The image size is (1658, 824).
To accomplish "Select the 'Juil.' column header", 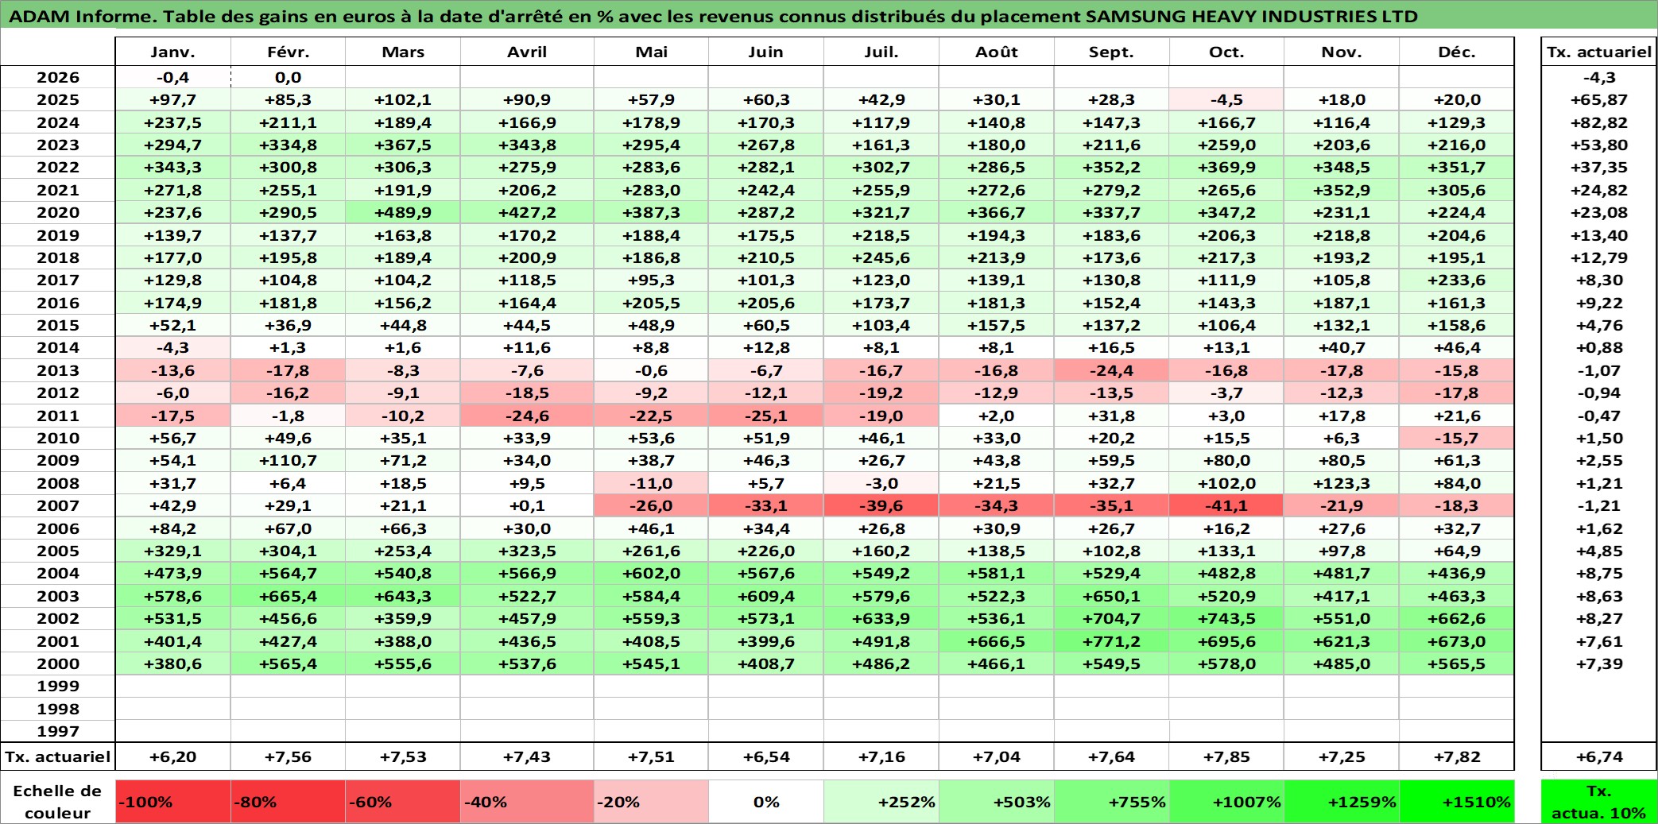I will (x=881, y=52).
